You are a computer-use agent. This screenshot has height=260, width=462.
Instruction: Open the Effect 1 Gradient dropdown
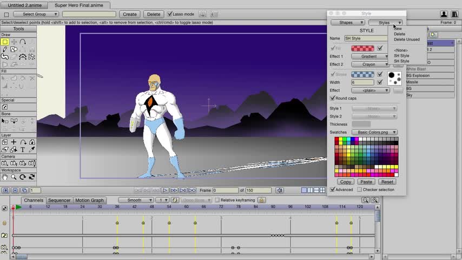tap(371, 56)
